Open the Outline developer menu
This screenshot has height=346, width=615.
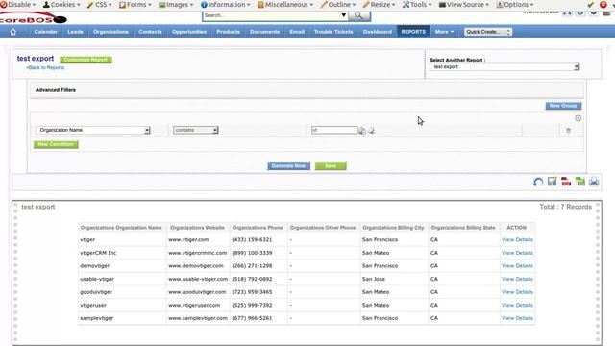[338, 4]
